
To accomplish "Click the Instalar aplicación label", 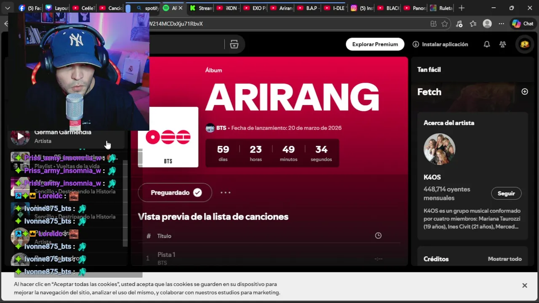I will 445,44.
